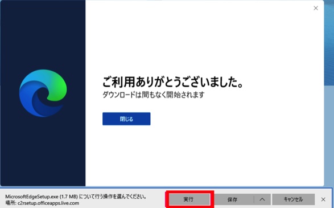
Task: Click the ダウンロードは間もなく開始されます subtitle
Action: [x=154, y=95]
